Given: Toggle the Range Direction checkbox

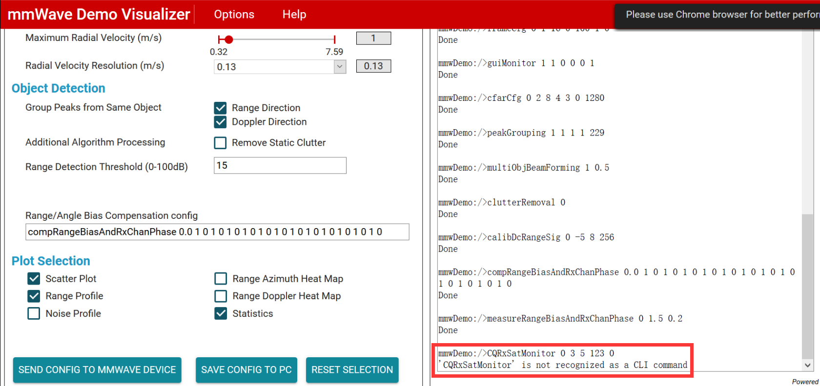Looking at the screenshot, I should pos(220,108).
